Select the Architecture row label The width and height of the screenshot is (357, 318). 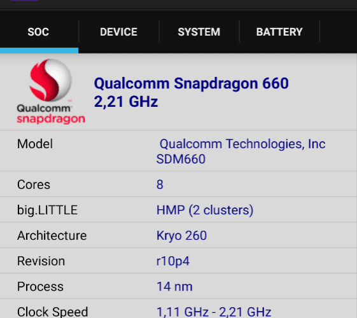52,235
